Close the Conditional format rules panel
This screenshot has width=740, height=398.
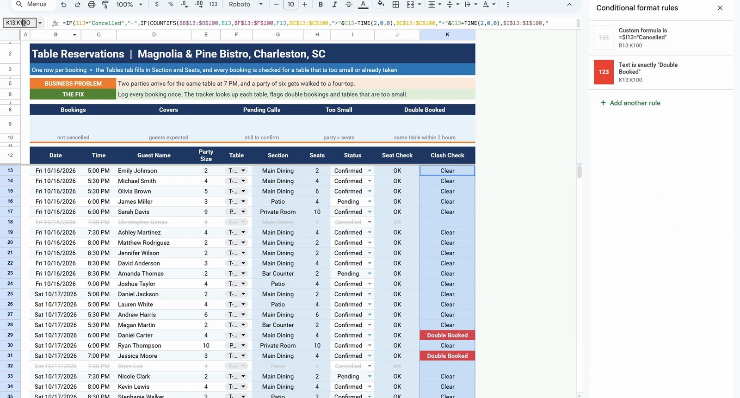[x=720, y=8]
